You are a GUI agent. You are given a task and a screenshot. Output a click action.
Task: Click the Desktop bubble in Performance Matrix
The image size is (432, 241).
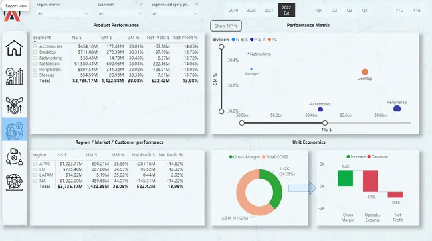tap(365, 72)
